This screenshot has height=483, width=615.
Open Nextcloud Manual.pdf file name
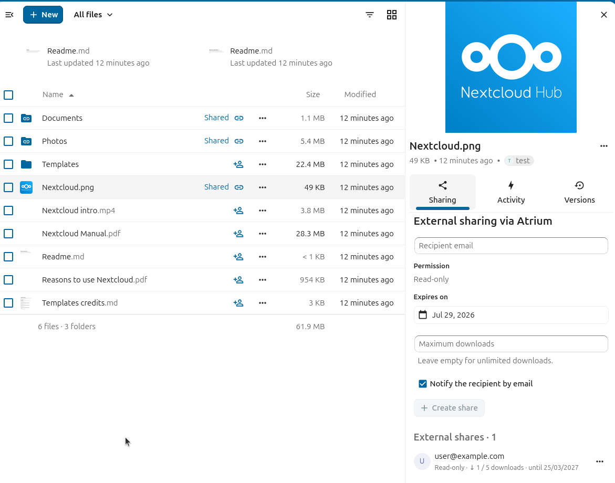(x=81, y=234)
